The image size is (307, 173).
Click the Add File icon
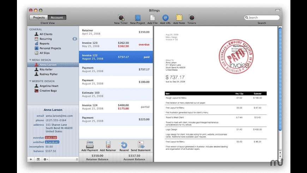[152, 18]
